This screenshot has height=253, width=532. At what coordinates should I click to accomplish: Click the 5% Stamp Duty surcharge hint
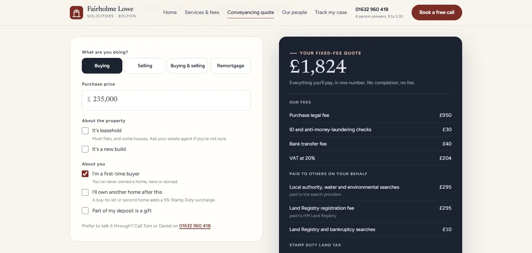click(154, 200)
